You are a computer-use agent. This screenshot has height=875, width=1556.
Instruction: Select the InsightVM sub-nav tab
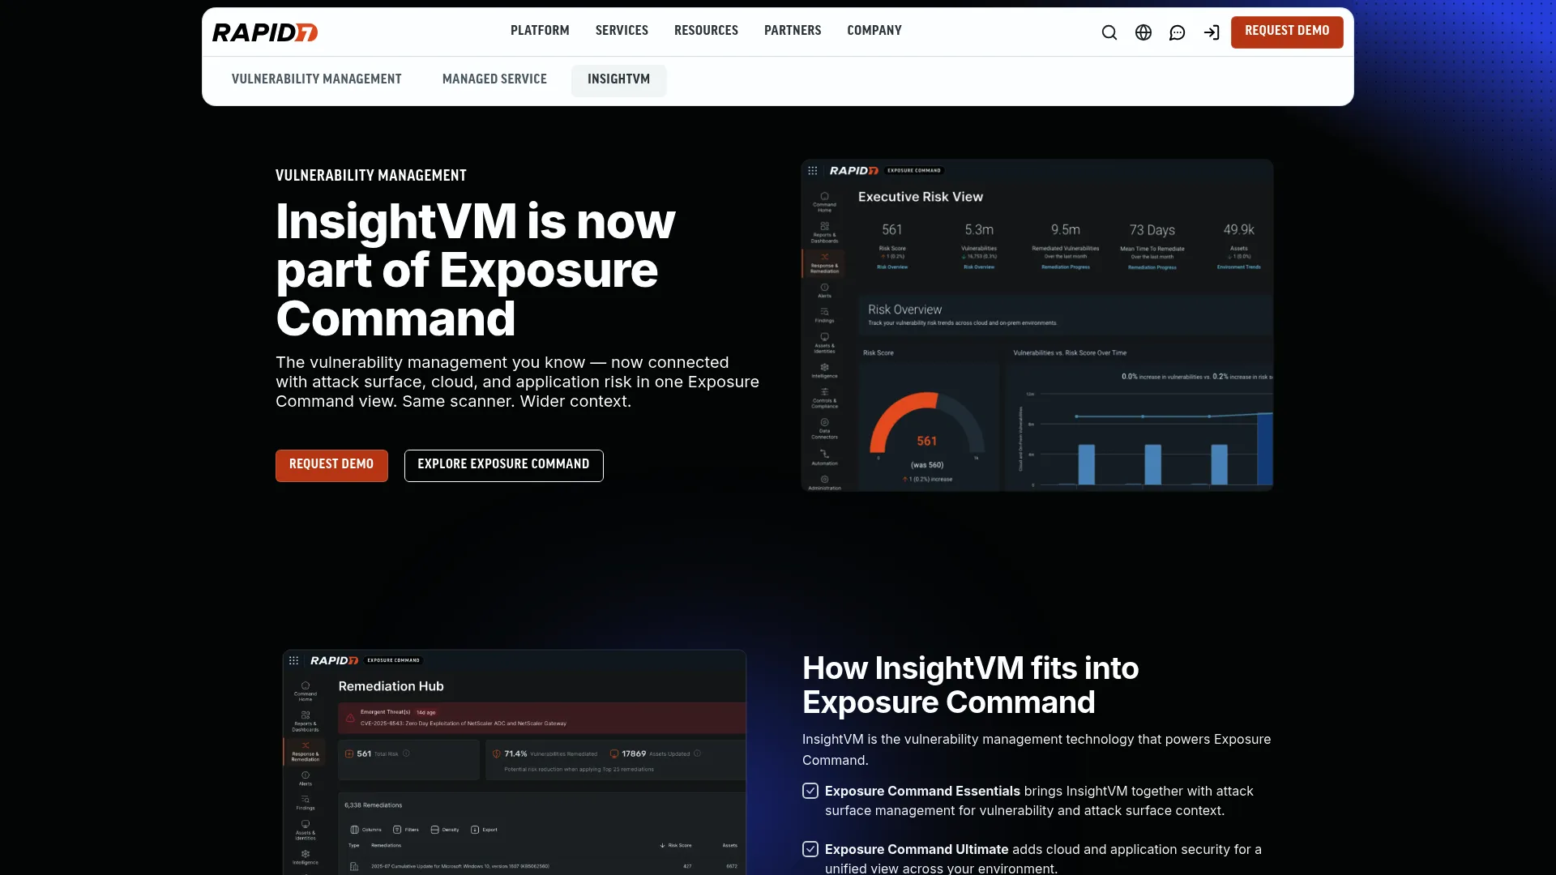tap(618, 79)
